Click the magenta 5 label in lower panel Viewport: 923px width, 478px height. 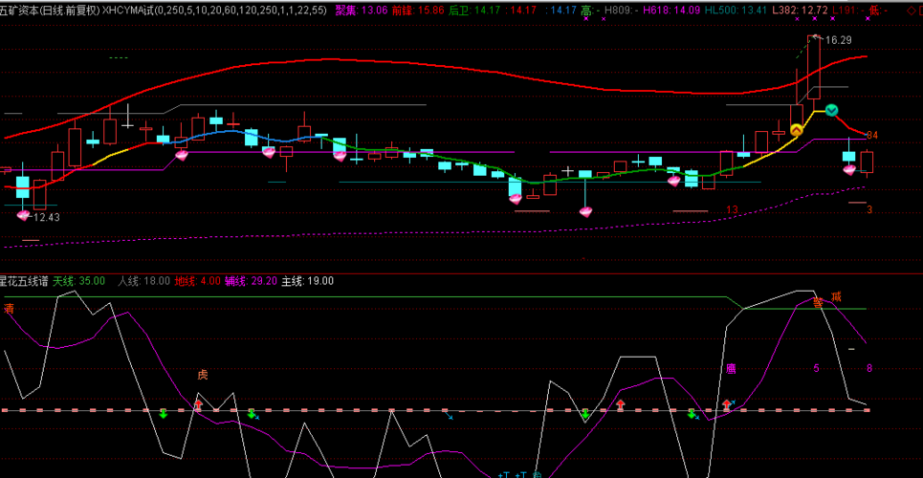coord(817,368)
